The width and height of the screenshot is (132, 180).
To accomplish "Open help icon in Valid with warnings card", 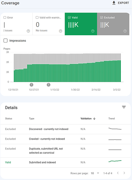I will tap(61, 31).
